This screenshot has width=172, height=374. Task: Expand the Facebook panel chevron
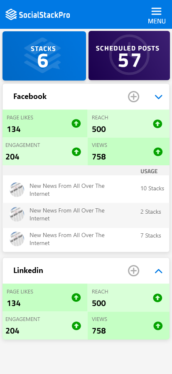(x=158, y=97)
